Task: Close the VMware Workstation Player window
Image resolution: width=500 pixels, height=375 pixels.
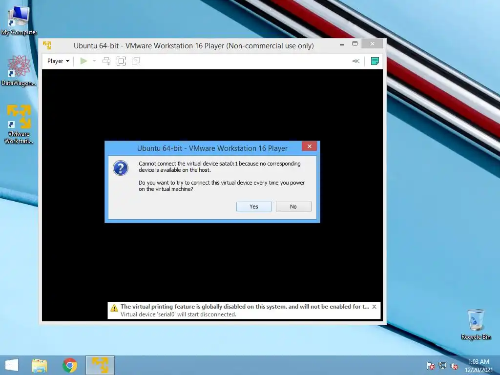Action: click(x=373, y=43)
